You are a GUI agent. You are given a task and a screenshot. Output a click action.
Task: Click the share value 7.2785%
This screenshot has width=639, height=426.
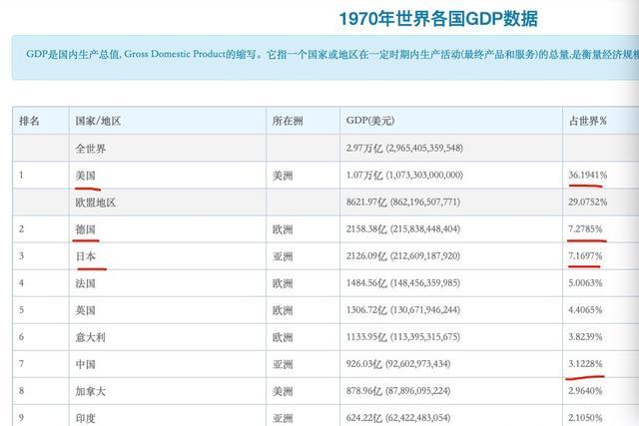[585, 228]
